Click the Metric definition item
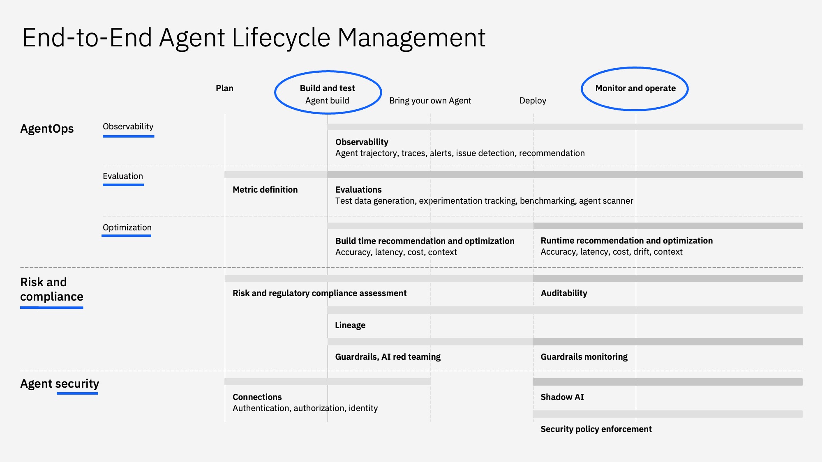 pos(265,190)
